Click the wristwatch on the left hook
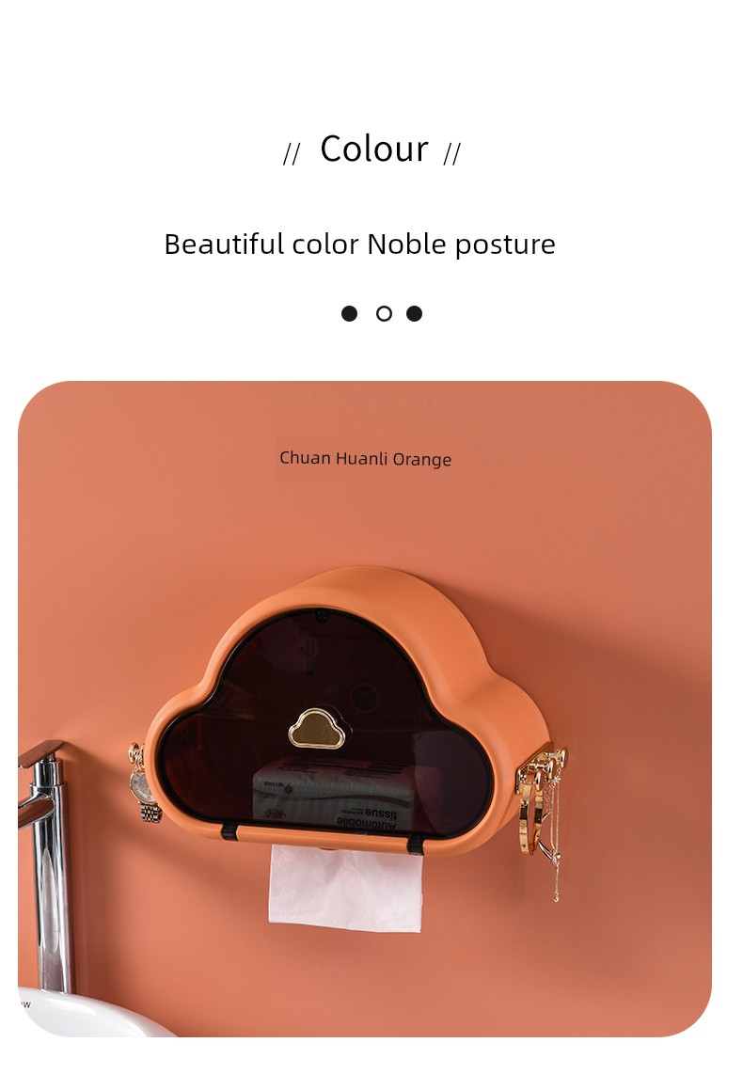This screenshot has width=743, height=1074. (x=144, y=784)
